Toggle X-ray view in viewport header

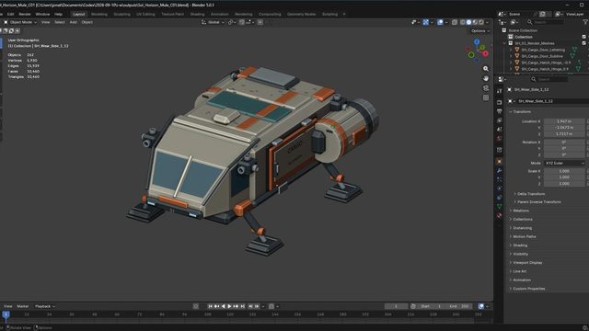455,22
